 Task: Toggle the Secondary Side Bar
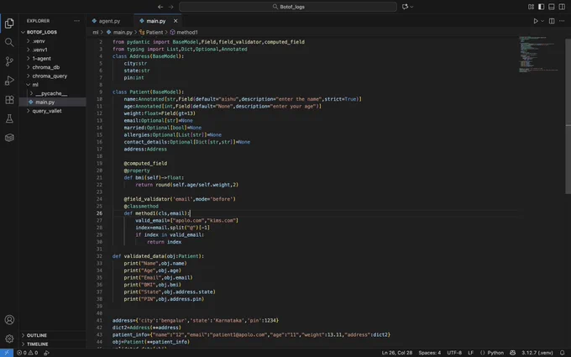pyautogui.click(x=562, y=7)
